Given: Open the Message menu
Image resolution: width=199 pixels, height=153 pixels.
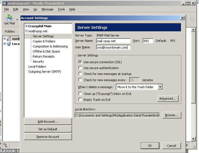Looking at the screenshot, I should tap(47, 9).
